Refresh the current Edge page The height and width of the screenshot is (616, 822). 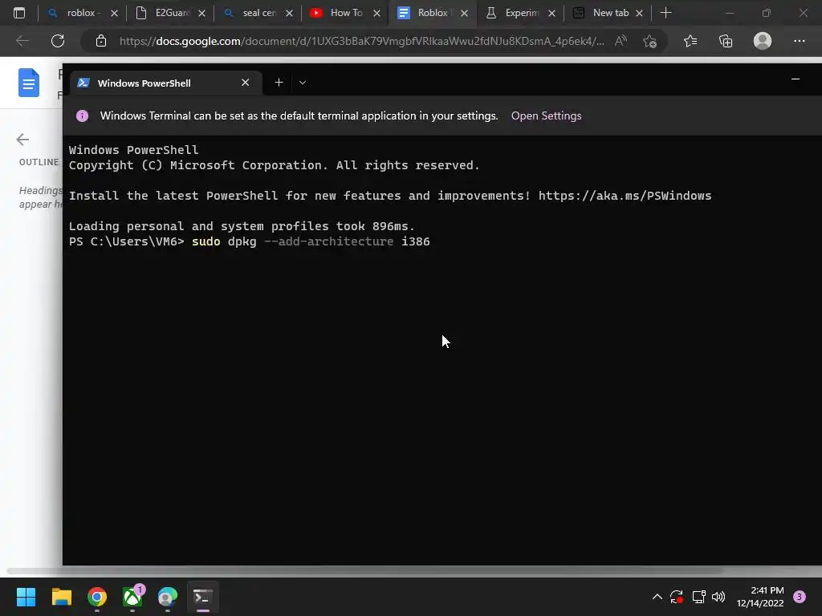point(58,41)
